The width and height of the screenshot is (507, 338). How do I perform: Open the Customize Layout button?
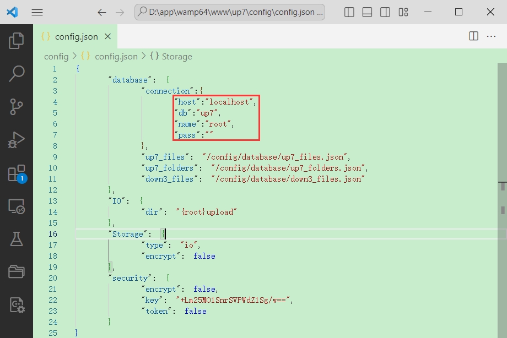(403, 12)
